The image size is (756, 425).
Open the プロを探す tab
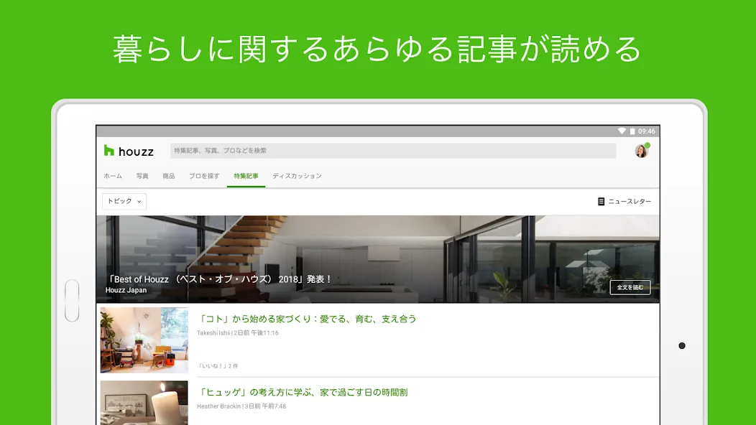204,176
